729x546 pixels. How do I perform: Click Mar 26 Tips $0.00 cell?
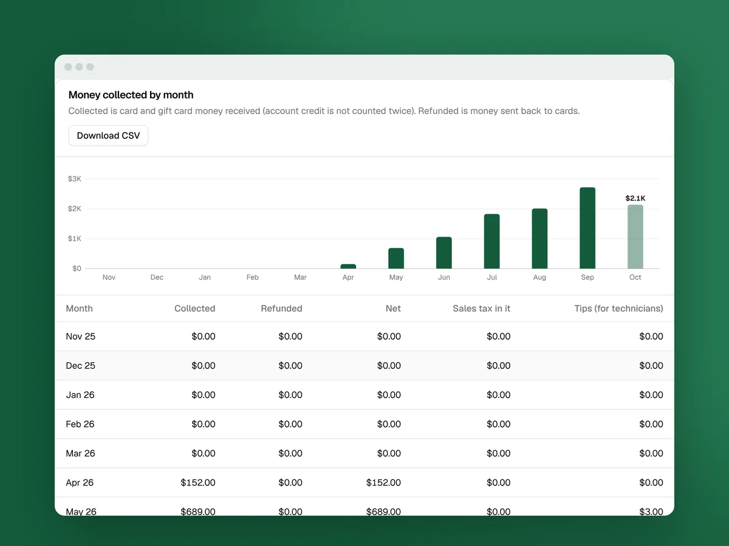(x=651, y=453)
